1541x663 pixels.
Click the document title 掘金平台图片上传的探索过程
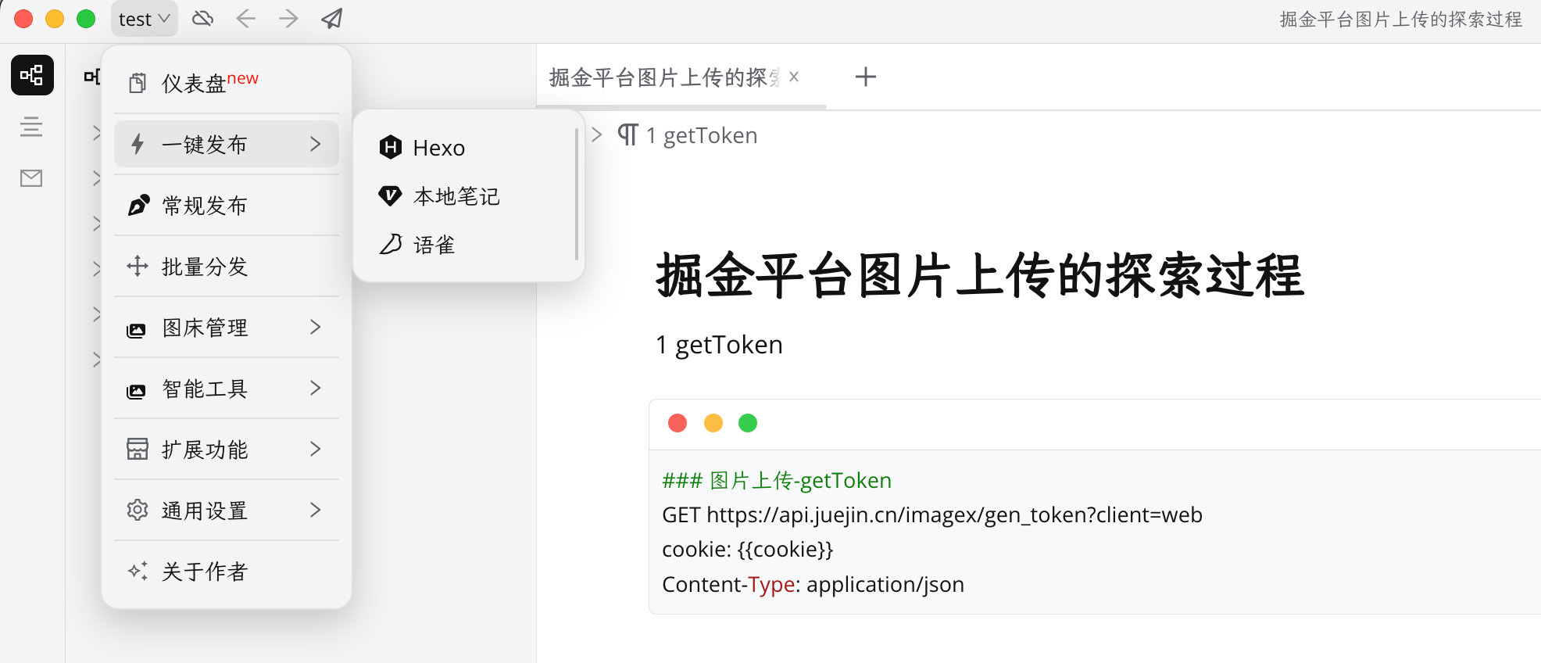point(980,275)
